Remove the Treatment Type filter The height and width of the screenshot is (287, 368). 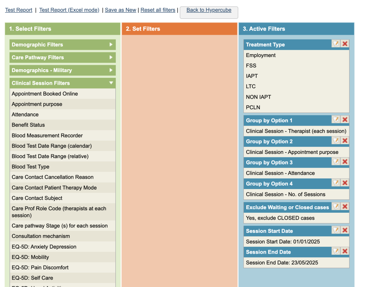click(x=345, y=44)
